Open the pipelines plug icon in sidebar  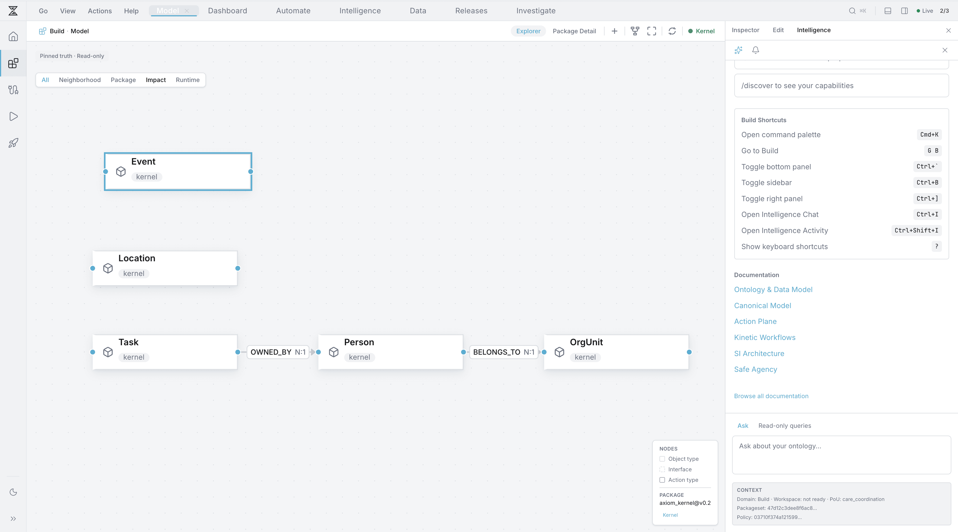13,89
